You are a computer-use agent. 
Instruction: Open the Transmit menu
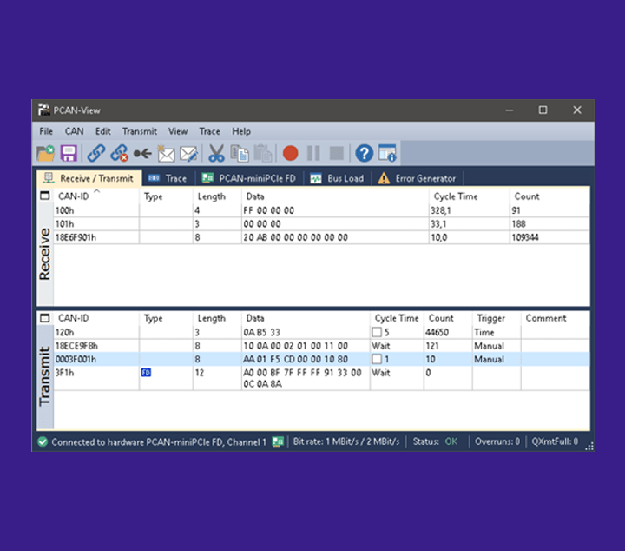tap(140, 131)
